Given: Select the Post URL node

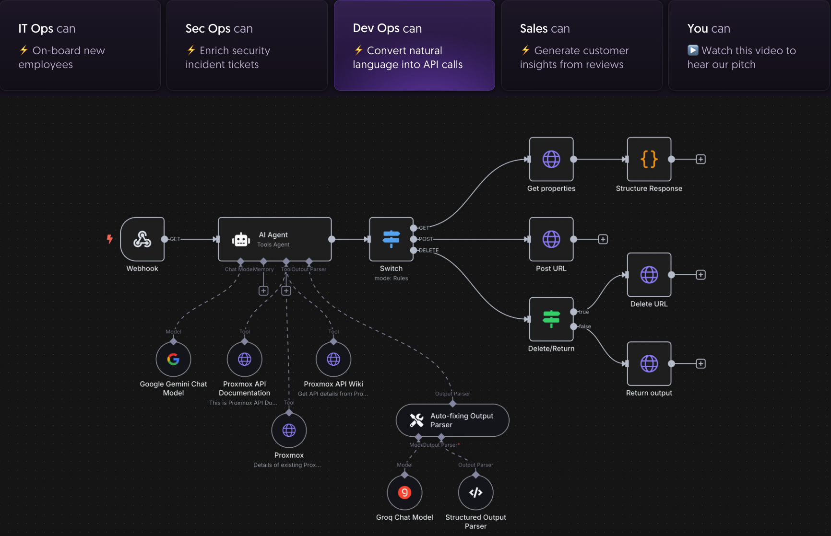Looking at the screenshot, I should (x=551, y=239).
